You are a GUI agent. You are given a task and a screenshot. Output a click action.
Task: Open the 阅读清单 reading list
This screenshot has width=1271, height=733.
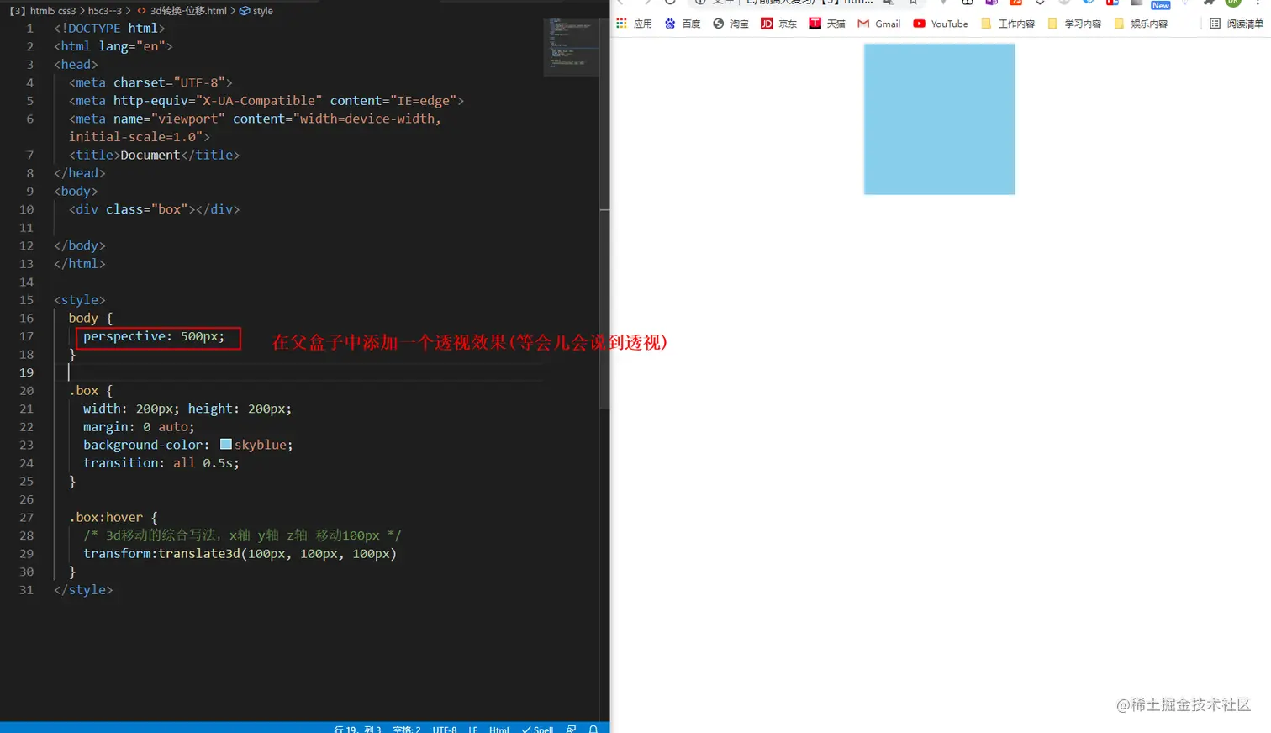(1236, 24)
